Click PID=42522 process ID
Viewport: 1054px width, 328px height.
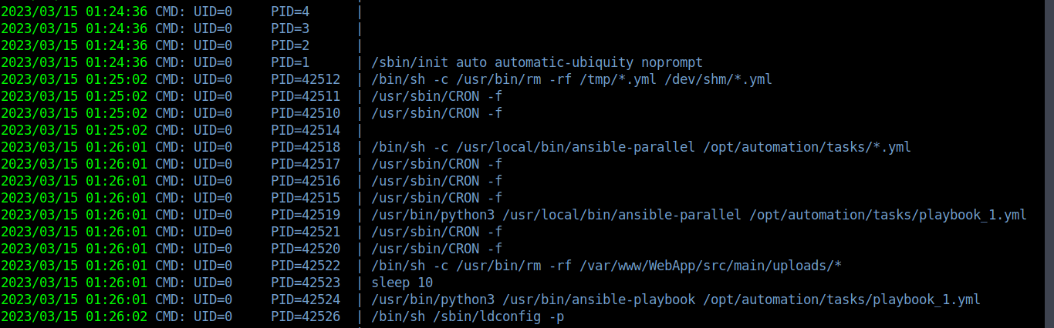tap(306, 266)
